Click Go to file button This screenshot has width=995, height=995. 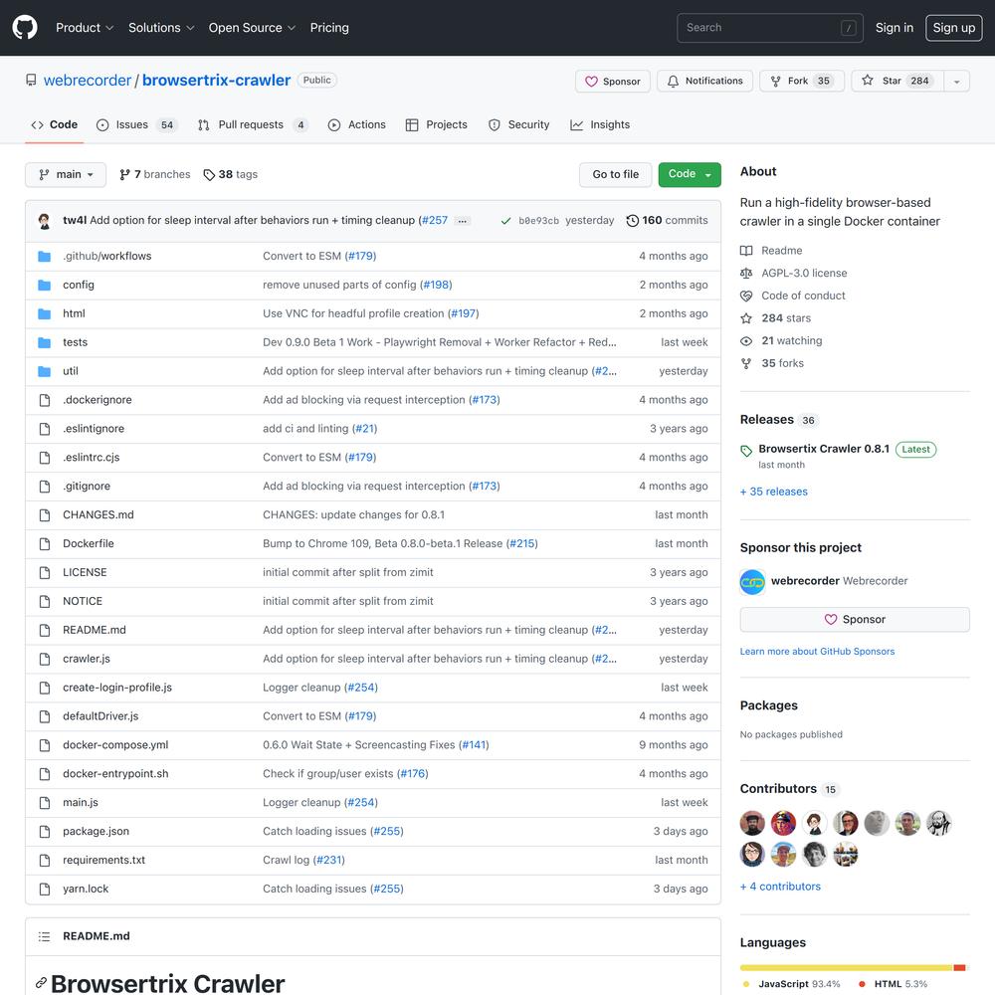(x=615, y=174)
